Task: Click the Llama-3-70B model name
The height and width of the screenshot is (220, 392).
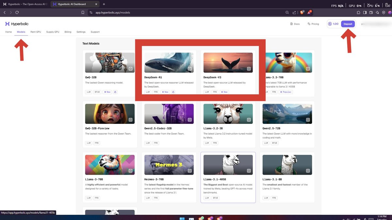Action: pyautogui.click(x=94, y=179)
